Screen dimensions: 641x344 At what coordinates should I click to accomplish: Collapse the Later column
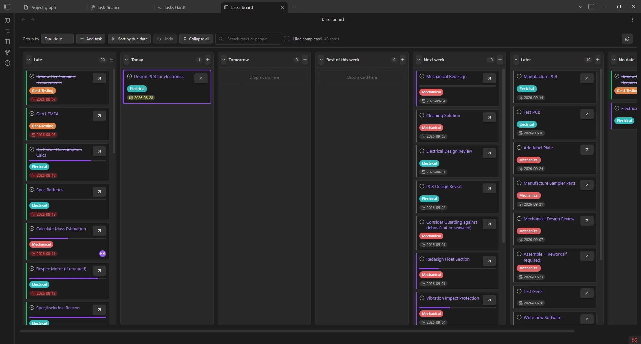(516, 60)
